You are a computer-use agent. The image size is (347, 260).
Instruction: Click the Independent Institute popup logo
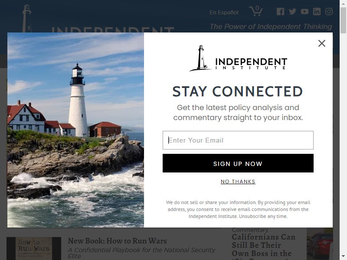pos(238,58)
